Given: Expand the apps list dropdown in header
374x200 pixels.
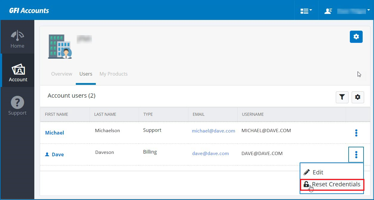Looking at the screenshot, I should point(306,11).
